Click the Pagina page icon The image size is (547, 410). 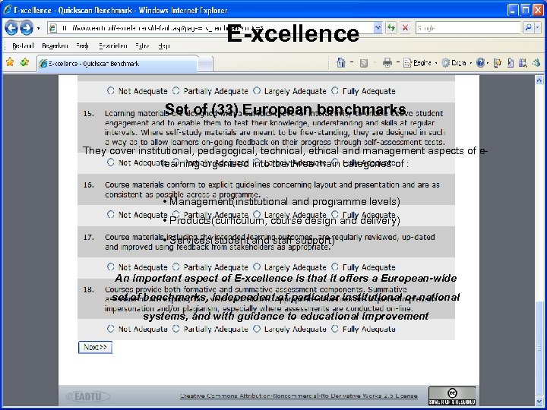(x=407, y=63)
